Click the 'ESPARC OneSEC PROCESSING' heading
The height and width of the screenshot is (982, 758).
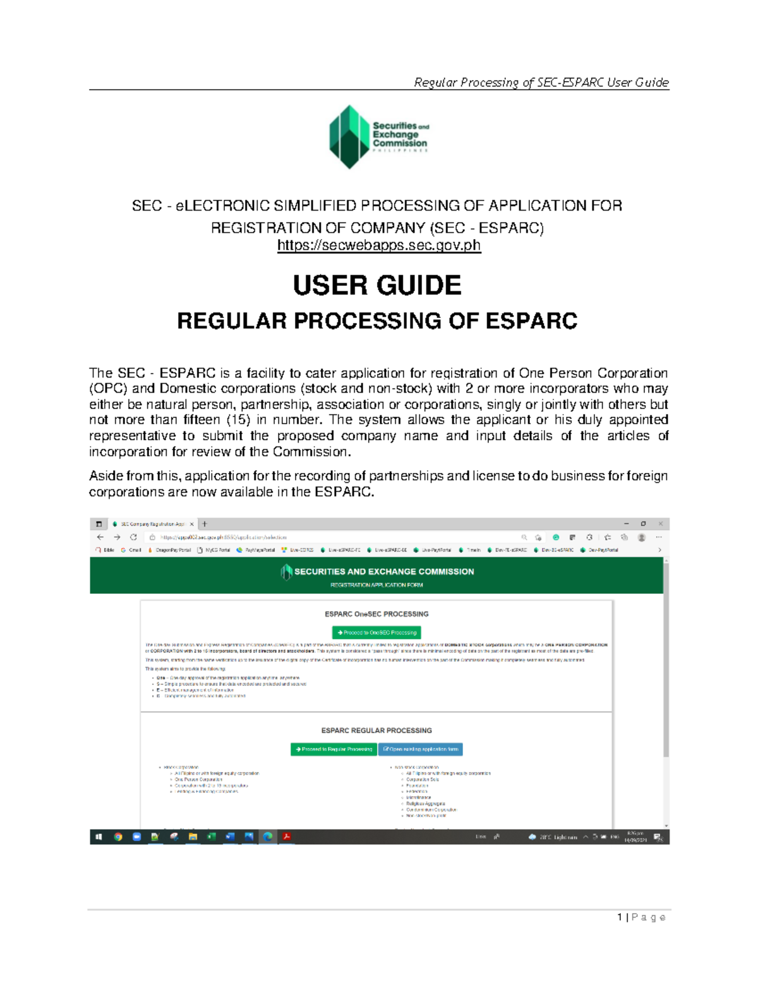(x=376, y=614)
